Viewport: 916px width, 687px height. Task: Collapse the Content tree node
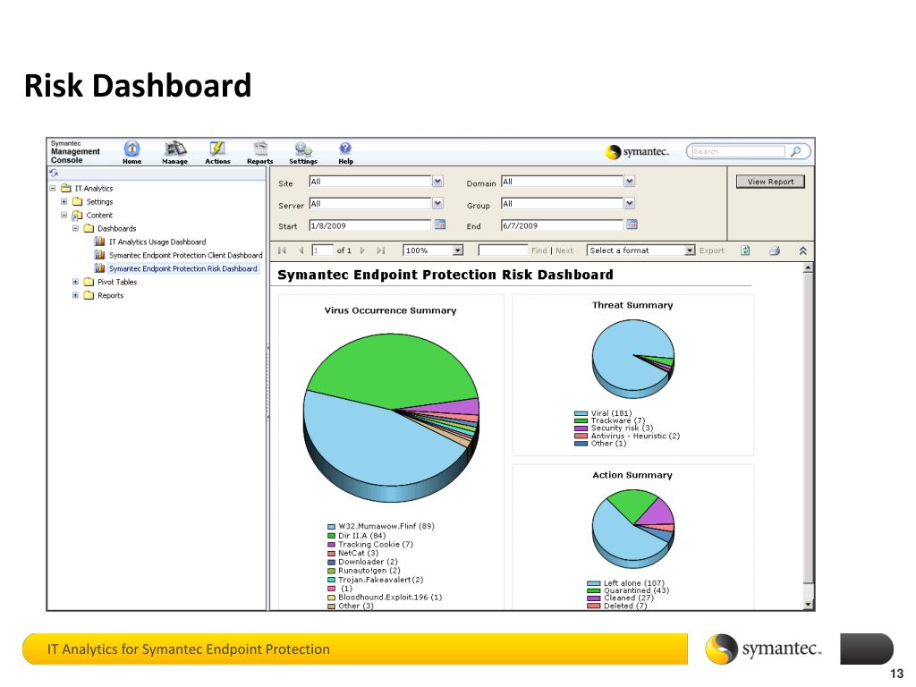coord(64,215)
